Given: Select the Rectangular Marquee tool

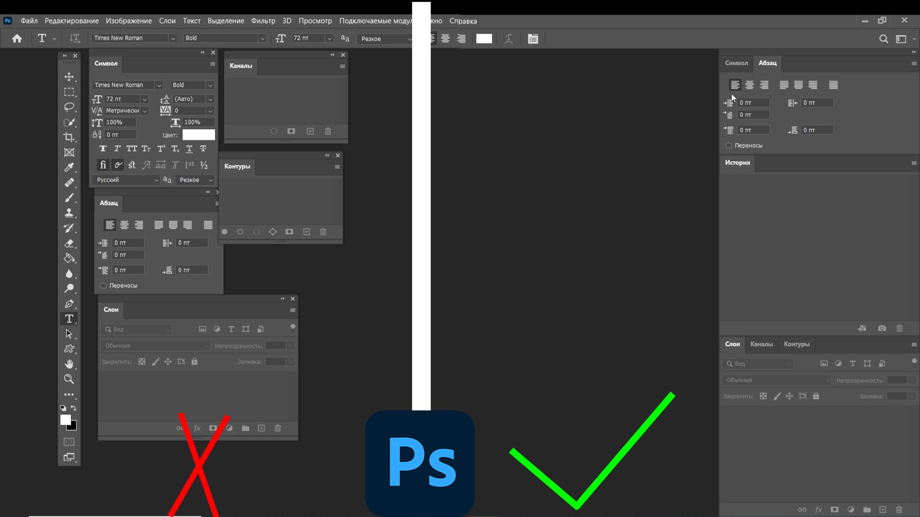Looking at the screenshot, I should tap(69, 92).
